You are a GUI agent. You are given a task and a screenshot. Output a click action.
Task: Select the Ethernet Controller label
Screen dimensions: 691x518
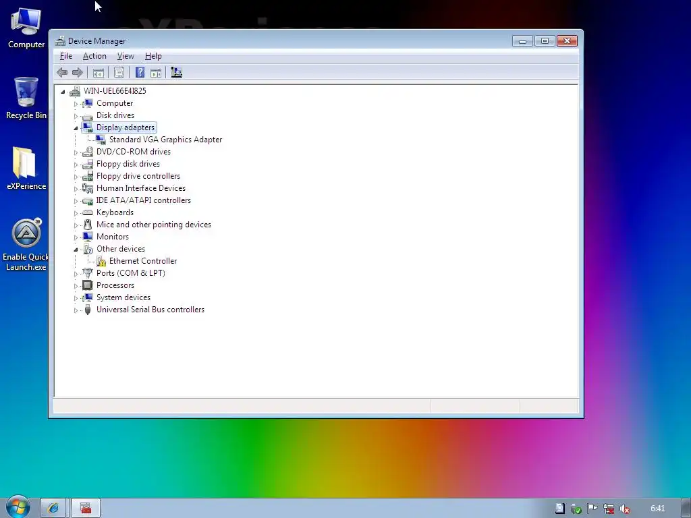tap(143, 261)
